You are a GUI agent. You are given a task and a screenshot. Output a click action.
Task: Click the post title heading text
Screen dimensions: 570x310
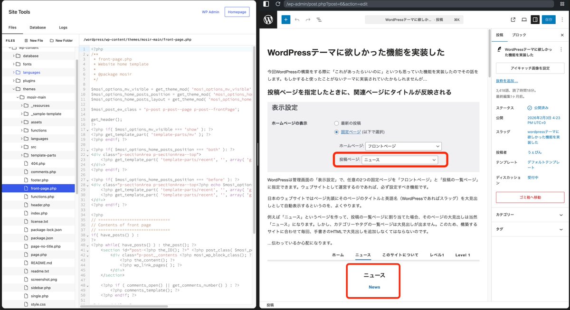(356, 52)
